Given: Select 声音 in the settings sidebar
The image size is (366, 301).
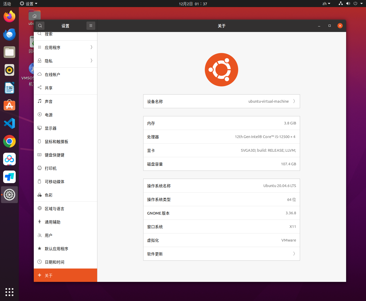Looking at the screenshot, I should click(x=65, y=101).
